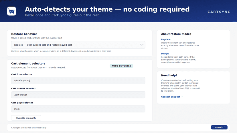This screenshot has height=133, width=237.
Task: Click 'Auto-detects your theme' banner title
Action: (x=107, y=9)
